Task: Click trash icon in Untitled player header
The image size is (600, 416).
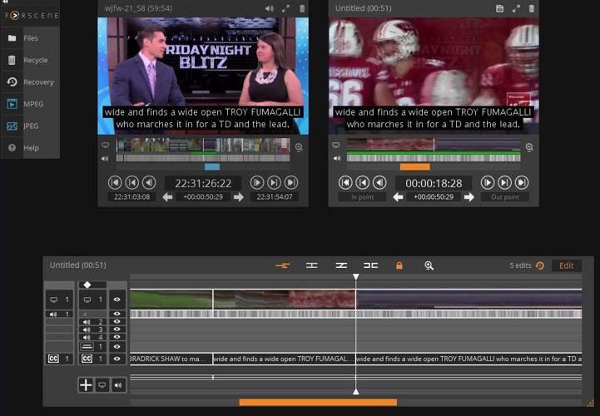Action: [532, 8]
